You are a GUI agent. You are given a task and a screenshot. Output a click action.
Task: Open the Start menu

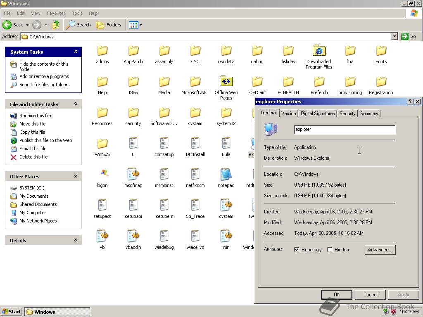pos(11,312)
